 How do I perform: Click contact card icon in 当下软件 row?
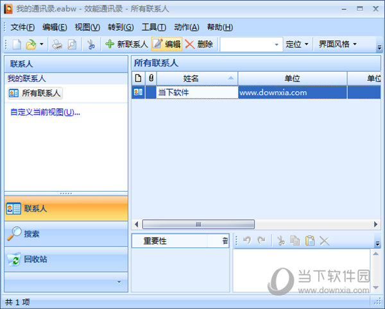138,92
